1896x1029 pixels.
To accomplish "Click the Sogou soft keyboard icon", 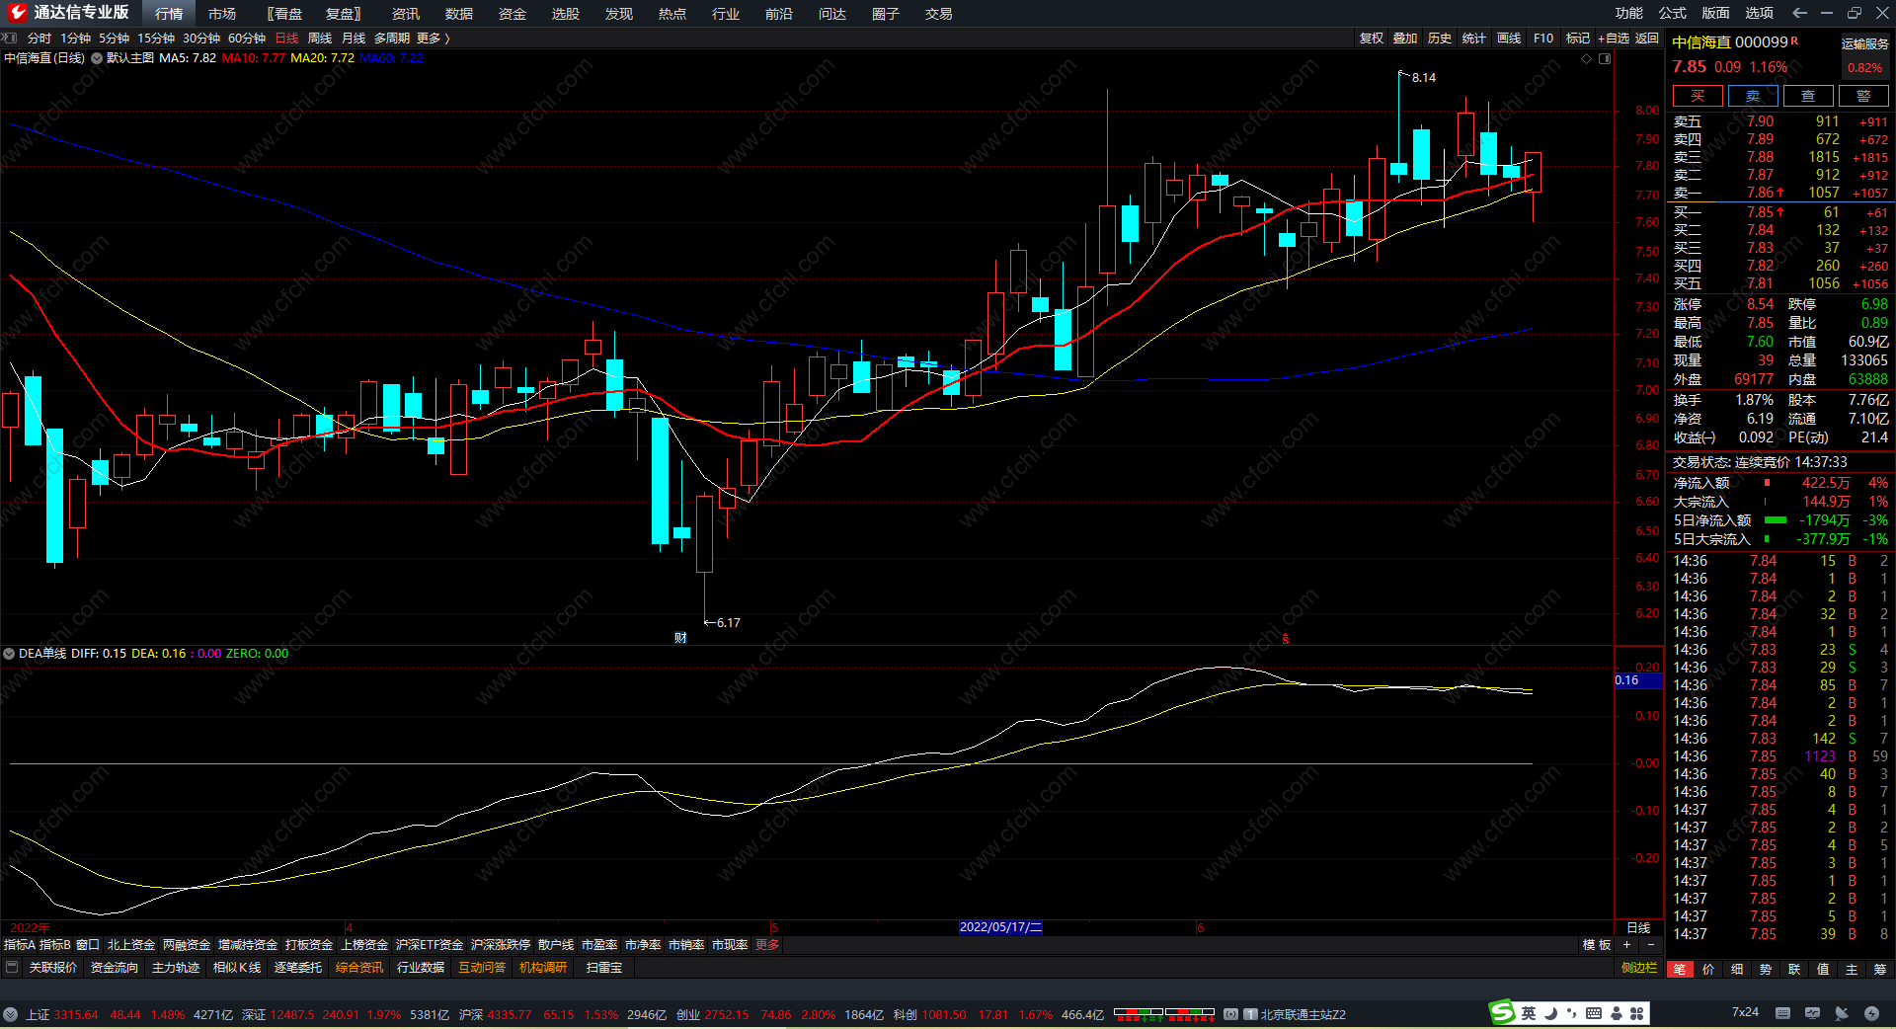I will [x=1594, y=1013].
